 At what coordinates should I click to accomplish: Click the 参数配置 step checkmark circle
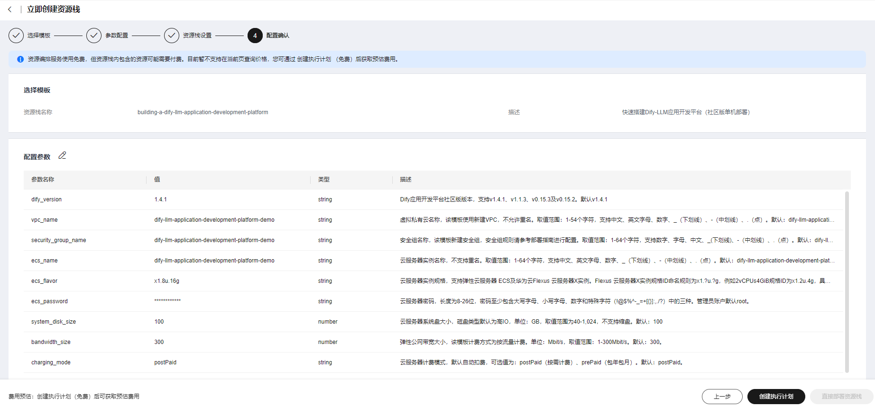click(x=94, y=36)
